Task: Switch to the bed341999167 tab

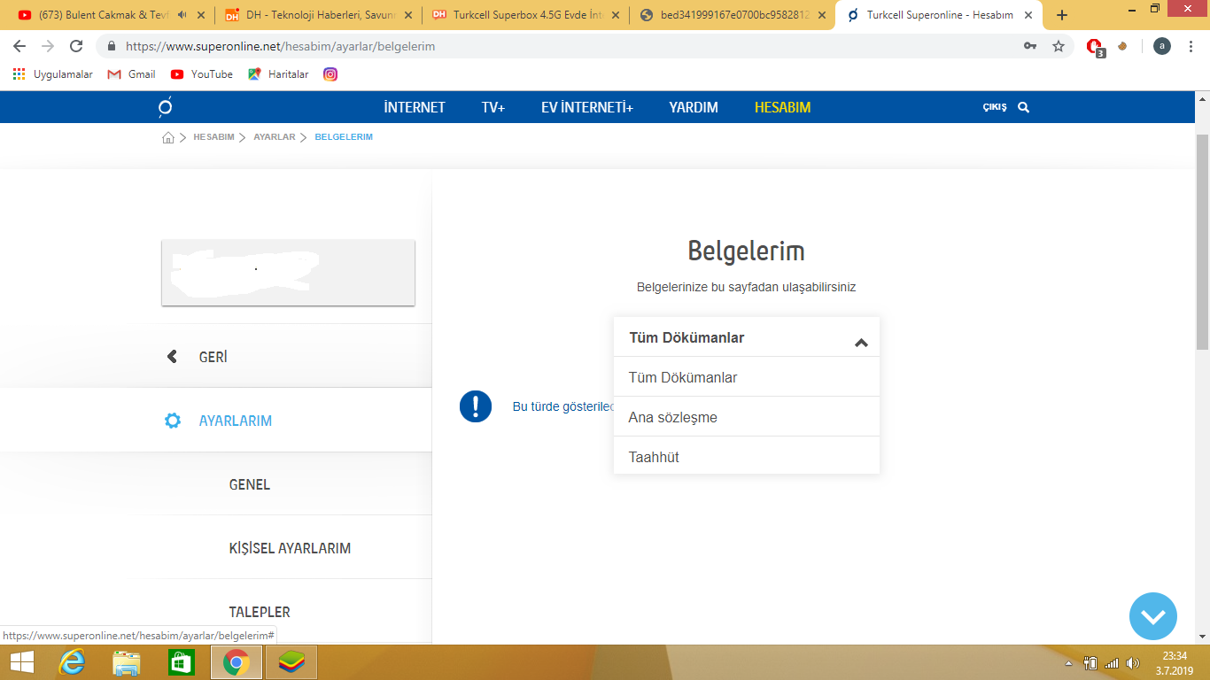Action: pyautogui.click(x=733, y=15)
